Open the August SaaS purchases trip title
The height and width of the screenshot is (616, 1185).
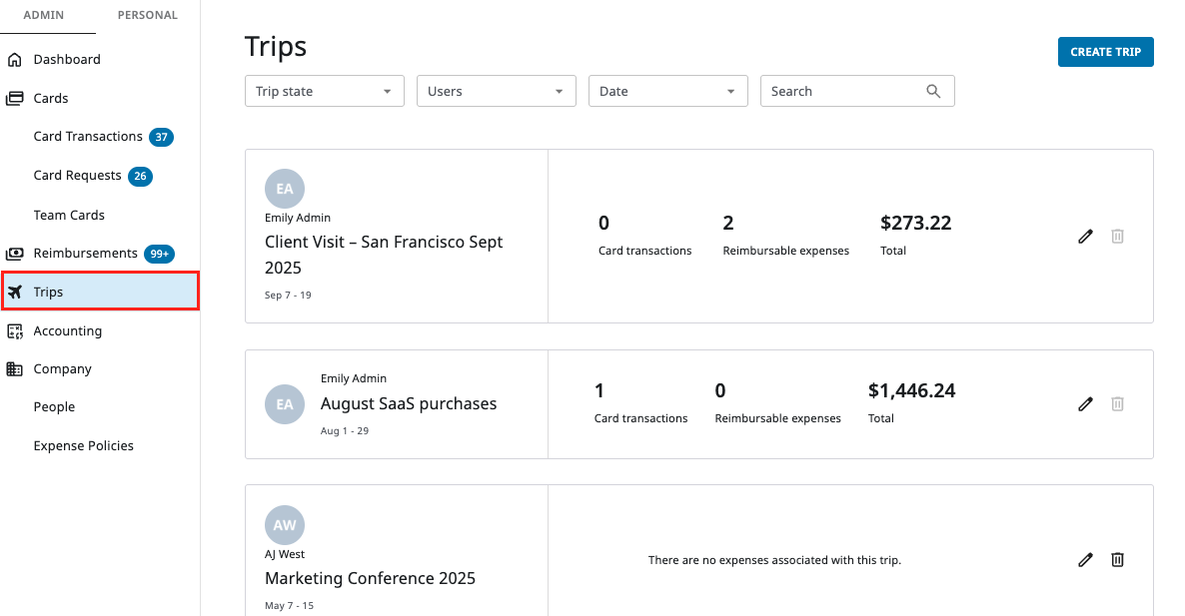408,404
